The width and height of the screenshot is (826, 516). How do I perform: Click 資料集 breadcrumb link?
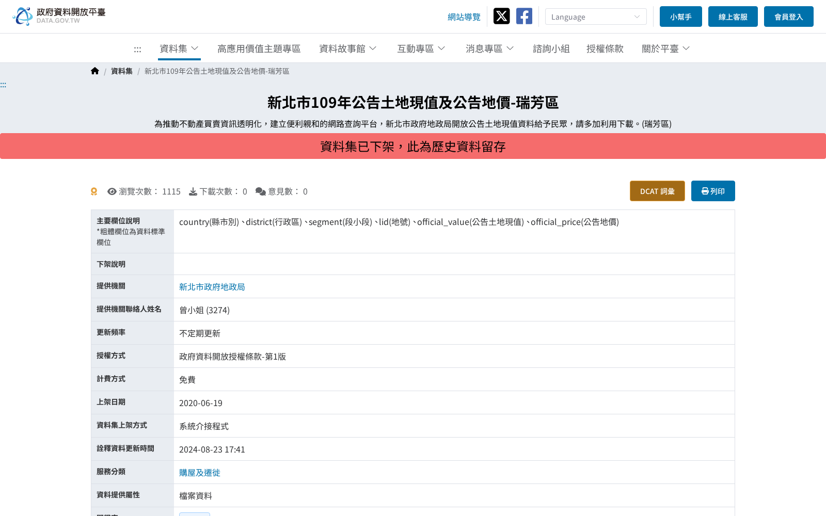[x=122, y=71]
